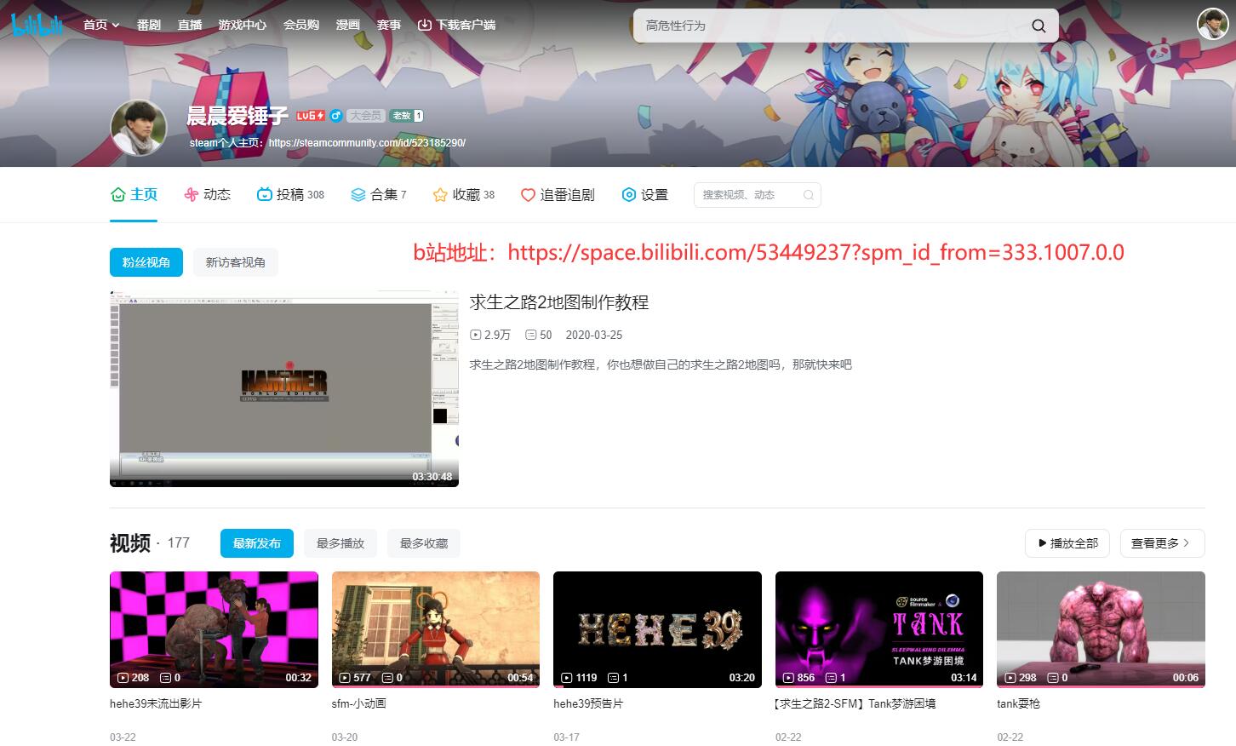Click the 177 video count
The height and width of the screenshot is (746, 1236).
179,543
